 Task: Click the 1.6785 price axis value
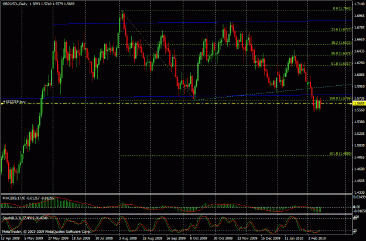tap(360, 27)
